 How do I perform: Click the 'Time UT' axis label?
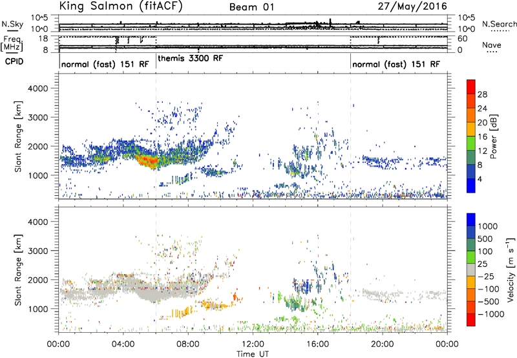(253, 353)
